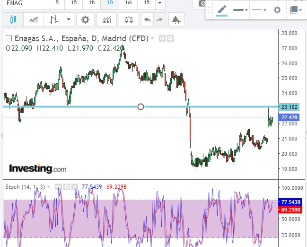
Task: Select the horizontal line anchor circle
Action: coord(140,107)
